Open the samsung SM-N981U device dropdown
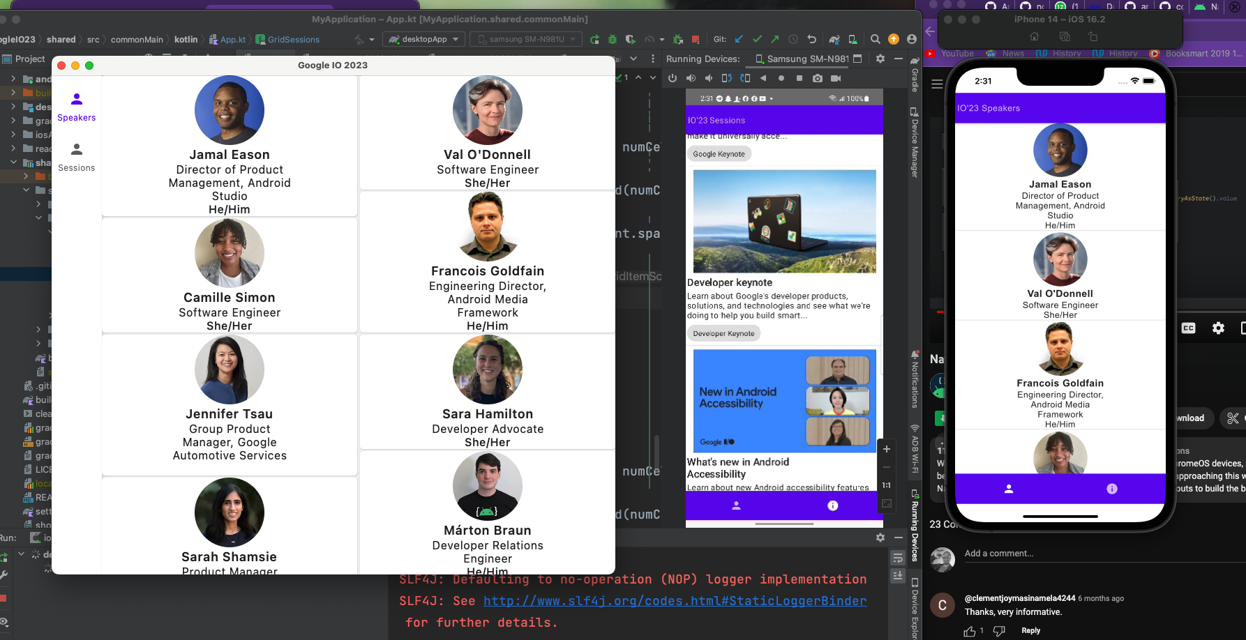1246x640 pixels. pyautogui.click(x=526, y=40)
